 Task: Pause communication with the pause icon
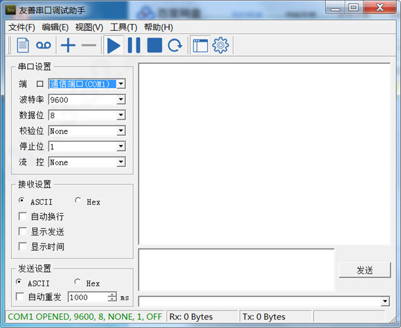(x=134, y=45)
